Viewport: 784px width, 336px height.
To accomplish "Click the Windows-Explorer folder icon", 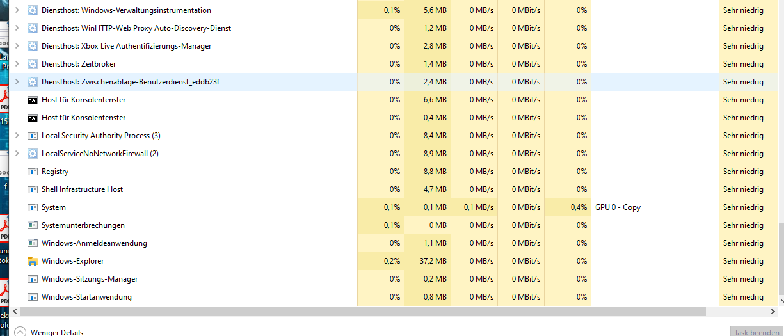I will [33, 261].
